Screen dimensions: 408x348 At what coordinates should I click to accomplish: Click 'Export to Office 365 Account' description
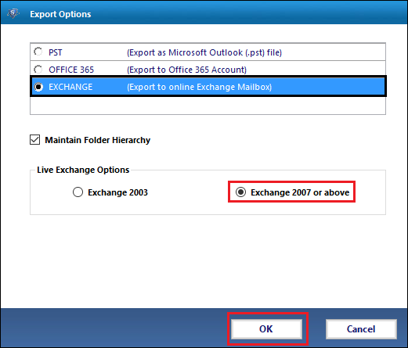pyautogui.click(x=186, y=70)
